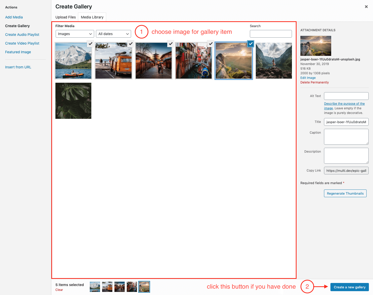Deselect the orange van image checkmark
Viewport: 373px width, 295px height.
[x=131, y=44]
